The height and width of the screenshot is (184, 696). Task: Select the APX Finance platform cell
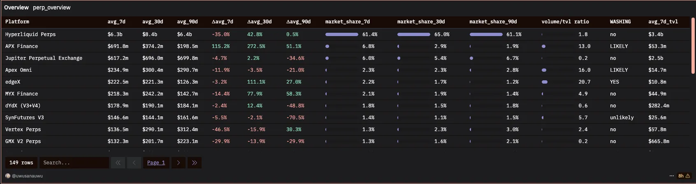[21, 46]
